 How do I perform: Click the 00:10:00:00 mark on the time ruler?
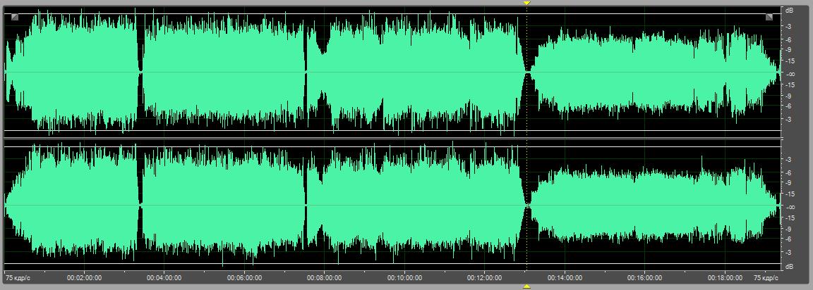(404, 278)
